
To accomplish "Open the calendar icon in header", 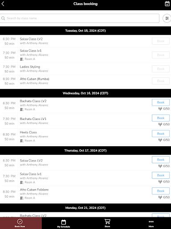I will [x=167, y=4].
